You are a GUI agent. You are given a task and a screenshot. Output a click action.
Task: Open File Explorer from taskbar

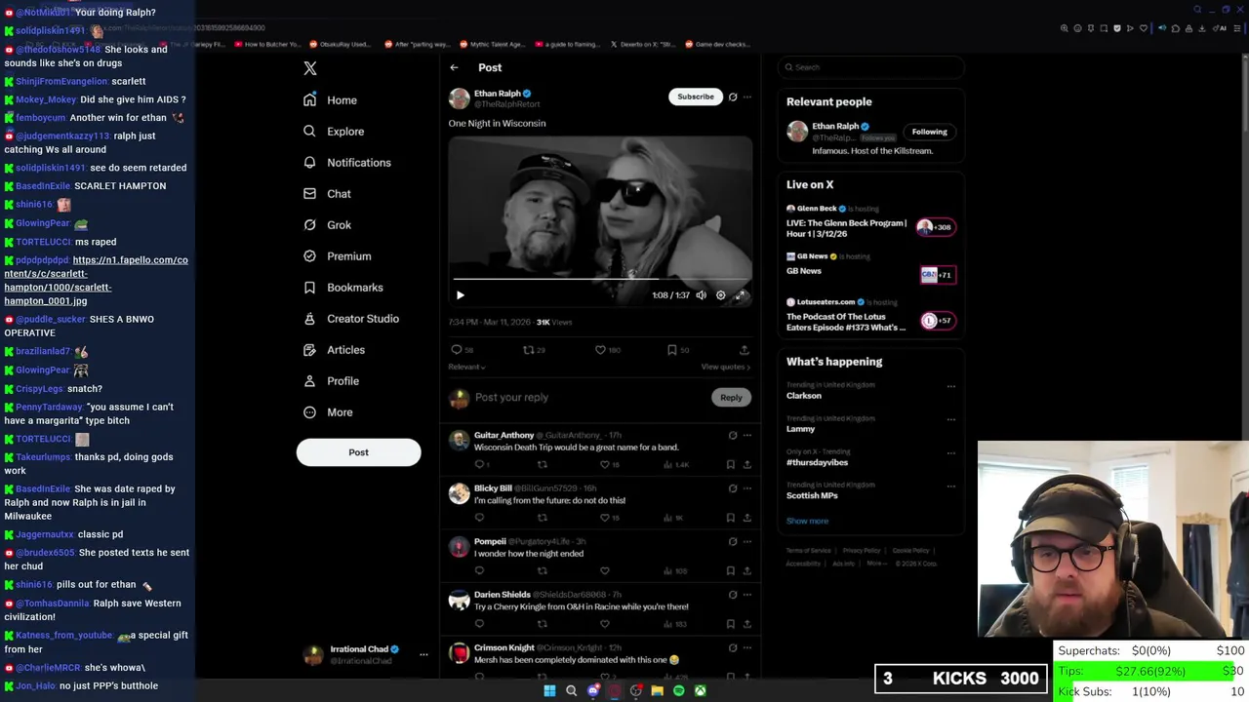point(658,691)
